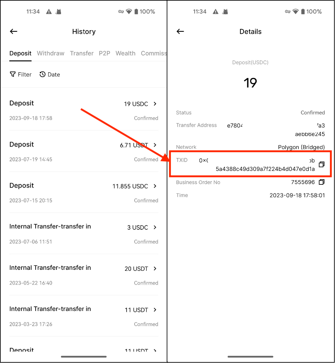Open the P2P tab

pyautogui.click(x=104, y=53)
